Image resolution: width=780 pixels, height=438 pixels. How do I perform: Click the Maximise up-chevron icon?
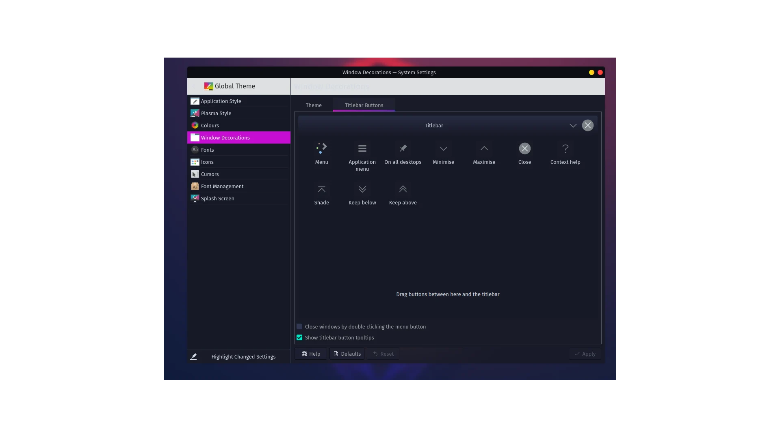(484, 148)
